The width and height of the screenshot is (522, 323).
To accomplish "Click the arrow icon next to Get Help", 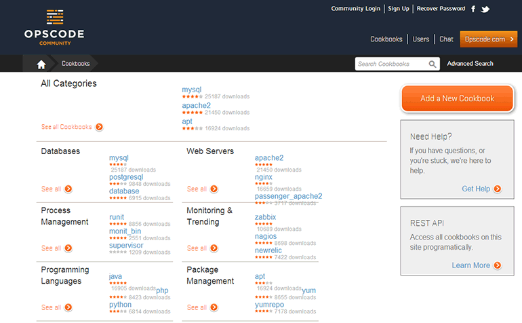I will [x=498, y=189].
